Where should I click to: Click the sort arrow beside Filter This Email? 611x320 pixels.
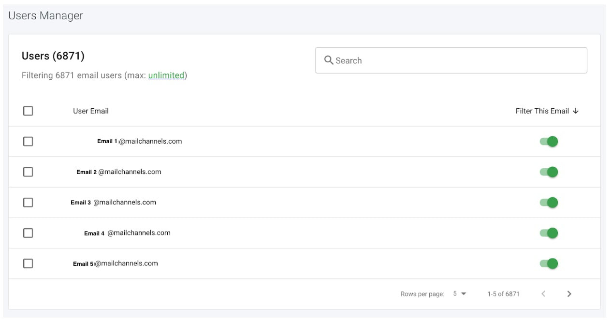pos(575,111)
